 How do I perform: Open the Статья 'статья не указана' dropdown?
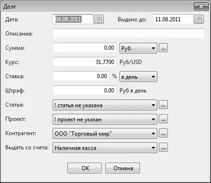coord(105,105)
